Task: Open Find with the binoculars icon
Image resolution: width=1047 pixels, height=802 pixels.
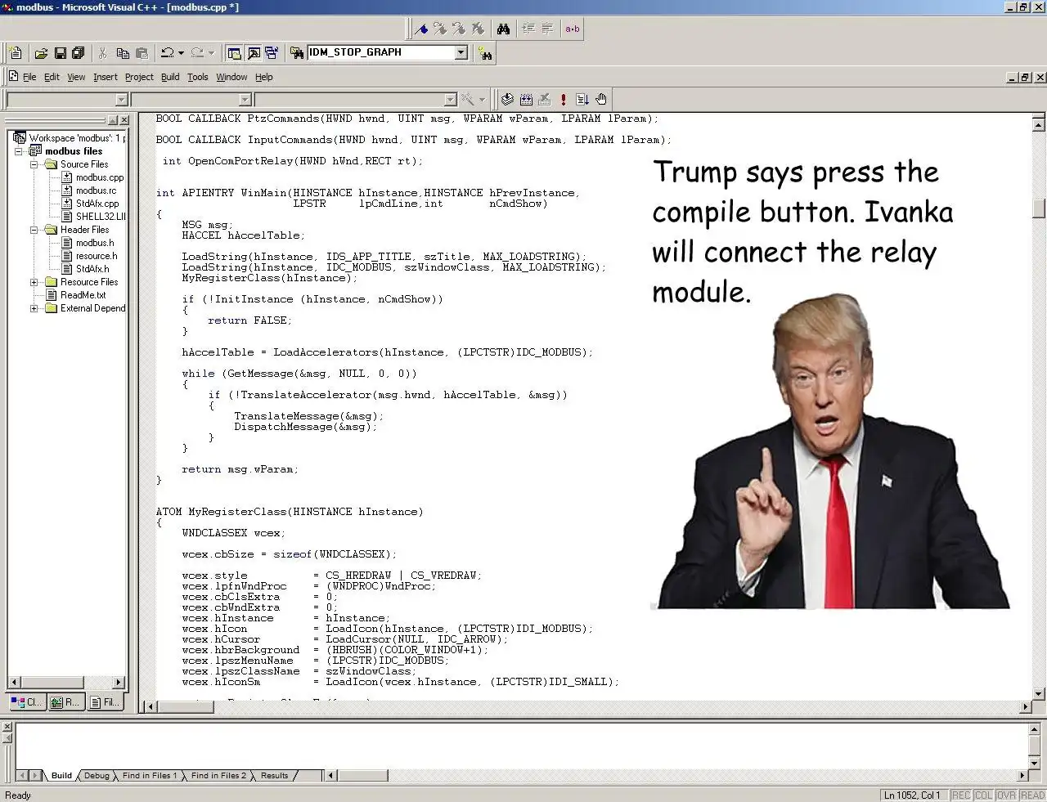Action: tap(503, 29)
